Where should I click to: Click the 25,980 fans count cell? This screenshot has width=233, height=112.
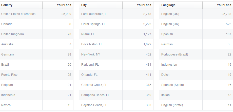pyautogui.click(x=66, y=14)
